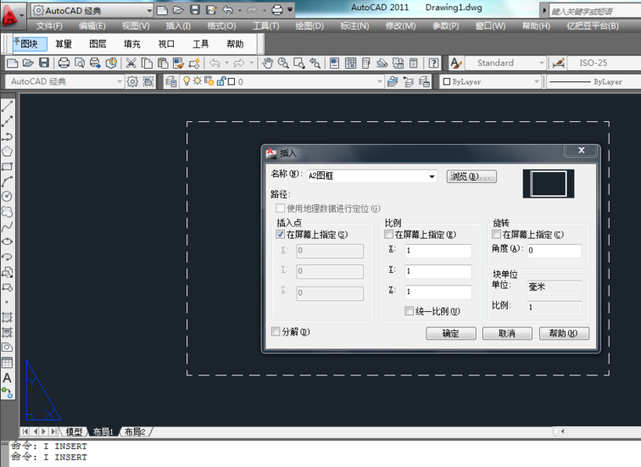Screen dimensions: 641x467
Task: Click the Text Style icon beside Standard
Action: click(455, 63)
